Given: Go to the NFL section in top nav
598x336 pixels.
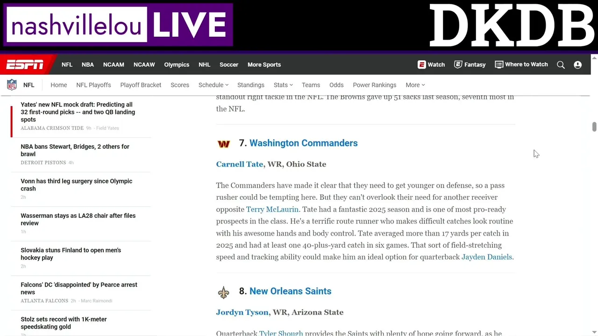Looking at the screenshot, I should tap(67, 64).
